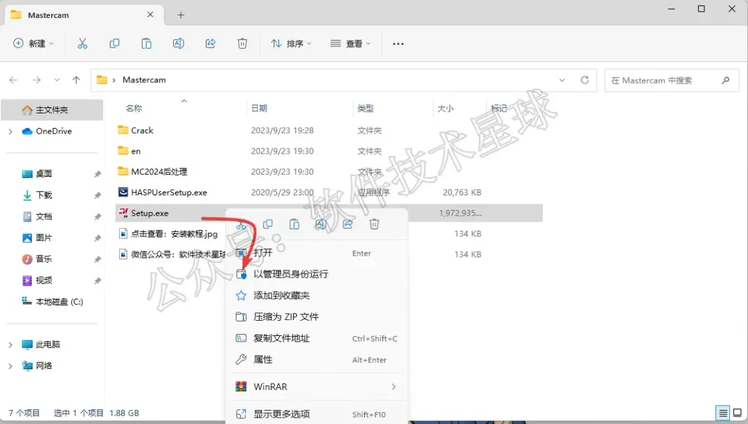This screenshot has width=748, height=424.
Task: Select the Mastercam window tab
Action: (85, 15)
